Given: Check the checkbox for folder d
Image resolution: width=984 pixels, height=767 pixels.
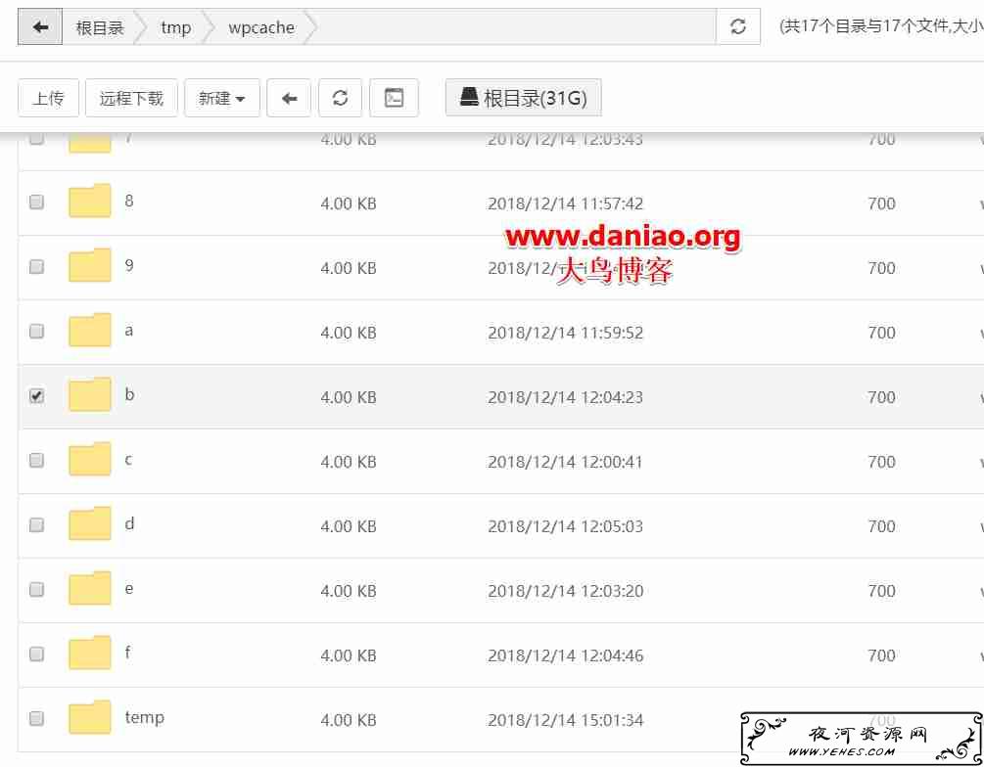Looking at the screenshot, I should click(36, 525).
